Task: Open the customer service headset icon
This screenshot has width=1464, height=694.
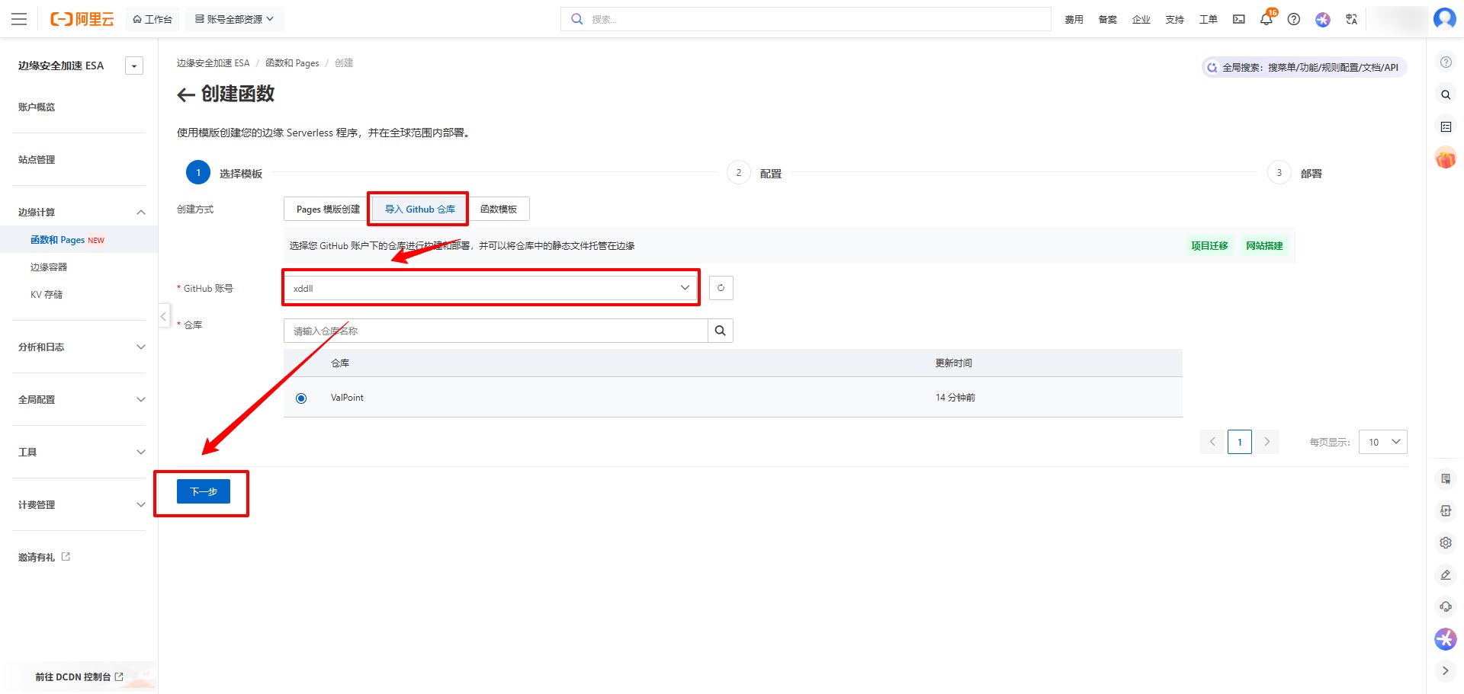Action: (x=1446, y=606)
